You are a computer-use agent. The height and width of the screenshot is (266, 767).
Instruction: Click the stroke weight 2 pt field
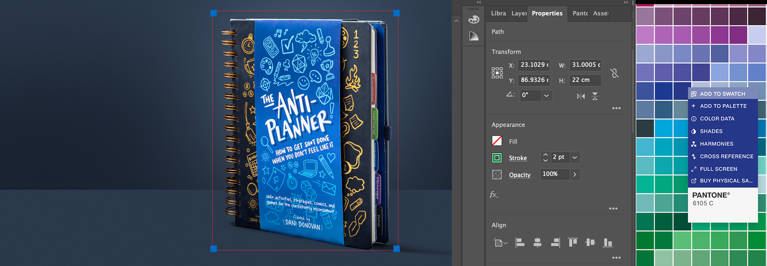(x=560, y=157)
